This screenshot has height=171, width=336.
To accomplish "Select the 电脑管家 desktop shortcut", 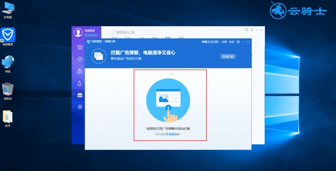I will pos(8,36).
